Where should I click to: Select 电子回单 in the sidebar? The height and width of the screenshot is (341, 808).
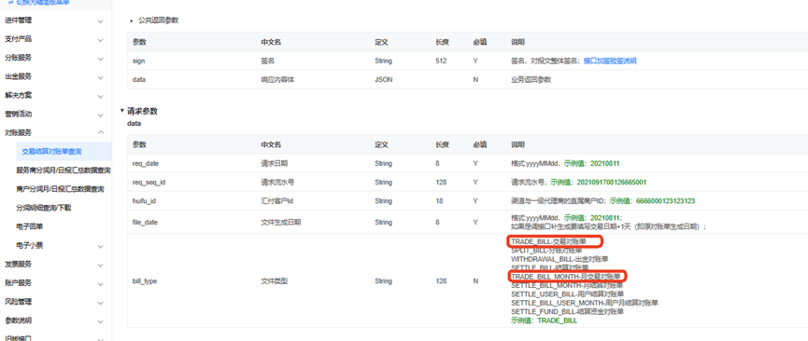30,226
